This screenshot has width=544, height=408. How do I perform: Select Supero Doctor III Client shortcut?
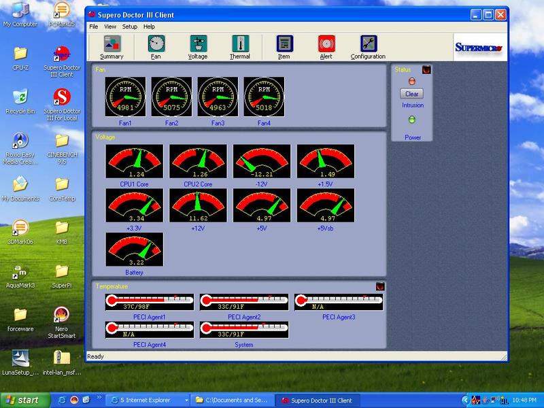(x=62, y=62)
